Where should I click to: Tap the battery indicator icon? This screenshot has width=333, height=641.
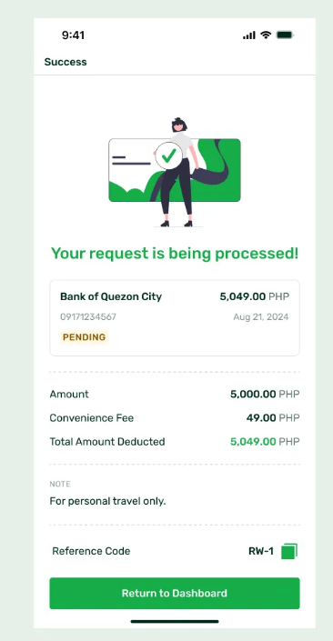coord(285,35)
